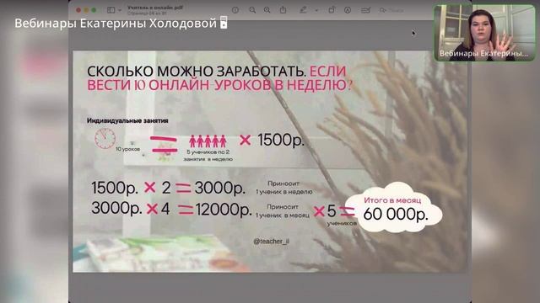Zoom out the PDF page
The width and height of the screenshot is (540, 303).
tap(252, 10)
